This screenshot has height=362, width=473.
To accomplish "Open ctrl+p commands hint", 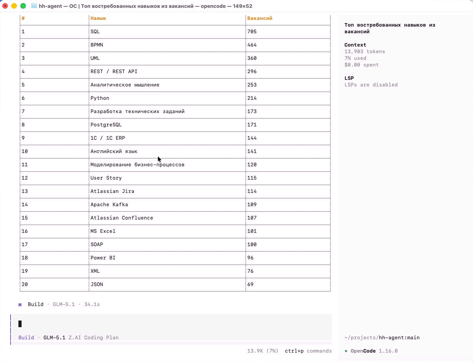I will coord(308,351).
